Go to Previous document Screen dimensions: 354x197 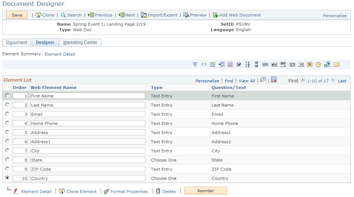pyautogui.click(x=100, y=15)
